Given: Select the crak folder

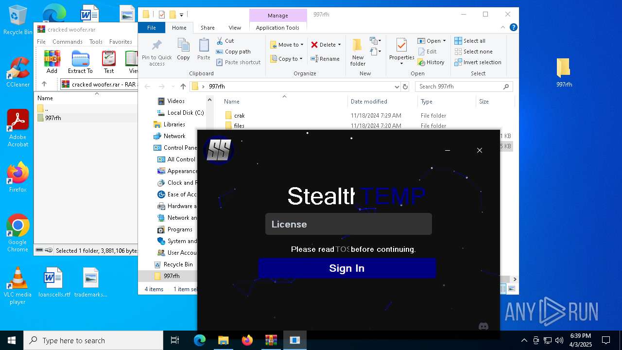Looking at the screenshot, I should [240, 116].
